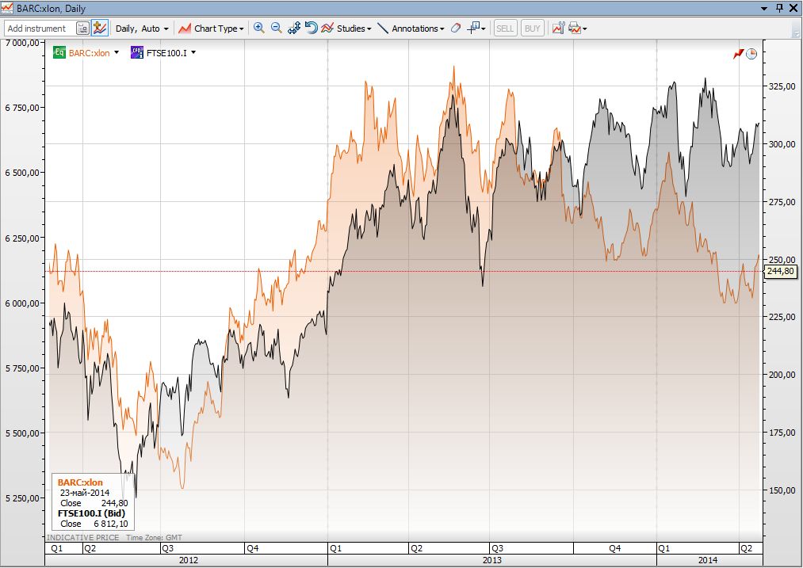Expand the Annotations dropdown menu
This screenshot has height=568, width=803.
click(442, 29)
